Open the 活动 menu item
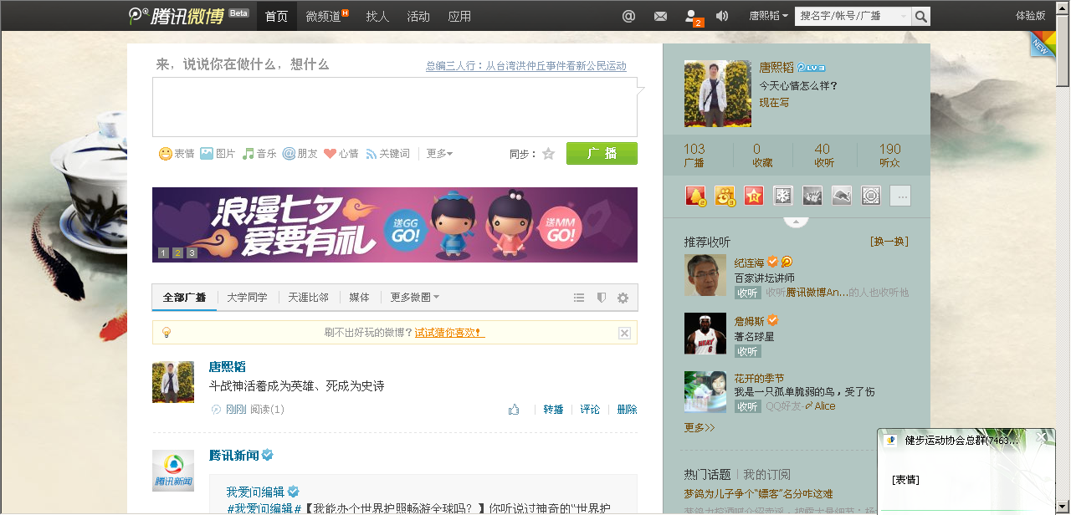 pos(418,16)
